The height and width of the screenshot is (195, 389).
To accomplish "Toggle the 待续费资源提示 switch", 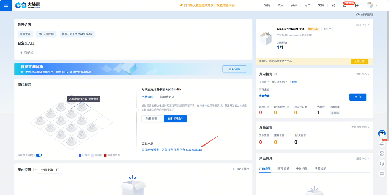I will click(39, 155).
